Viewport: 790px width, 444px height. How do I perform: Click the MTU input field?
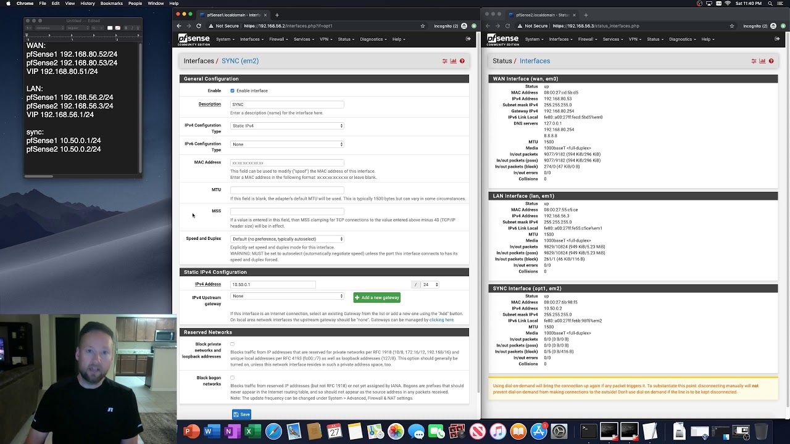pyautogui.click(x=287, y=190)
